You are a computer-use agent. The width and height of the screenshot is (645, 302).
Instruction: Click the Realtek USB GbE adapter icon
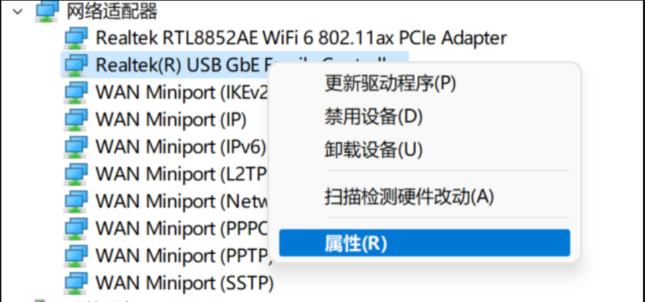click(x=75, y=65)
